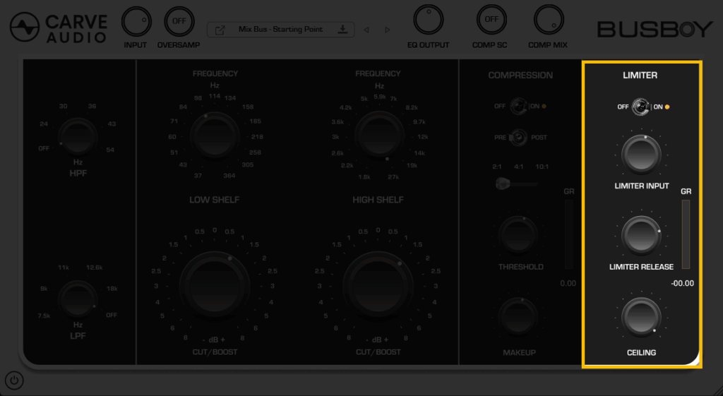Viewport: 723px width, 396px height.
Task: Click the power bypass icon
Action: [14, 381]
